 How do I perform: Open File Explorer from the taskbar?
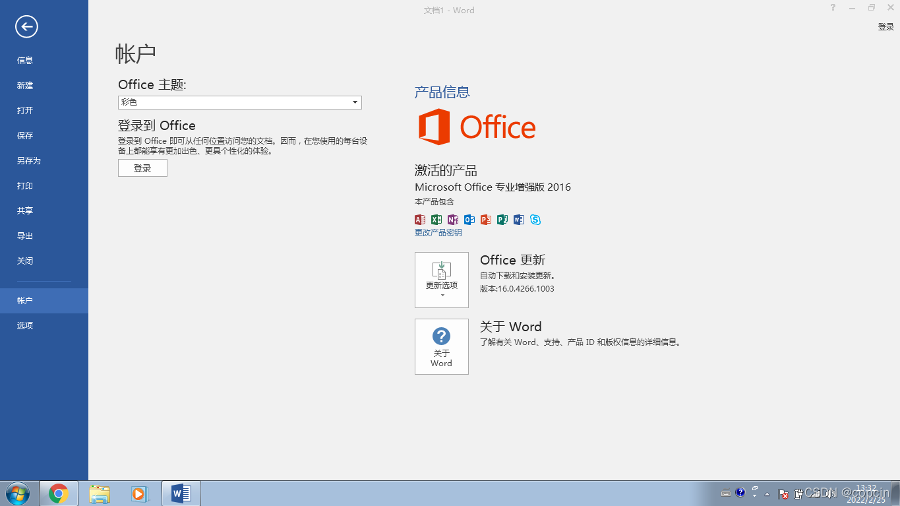tap(100, 493)
